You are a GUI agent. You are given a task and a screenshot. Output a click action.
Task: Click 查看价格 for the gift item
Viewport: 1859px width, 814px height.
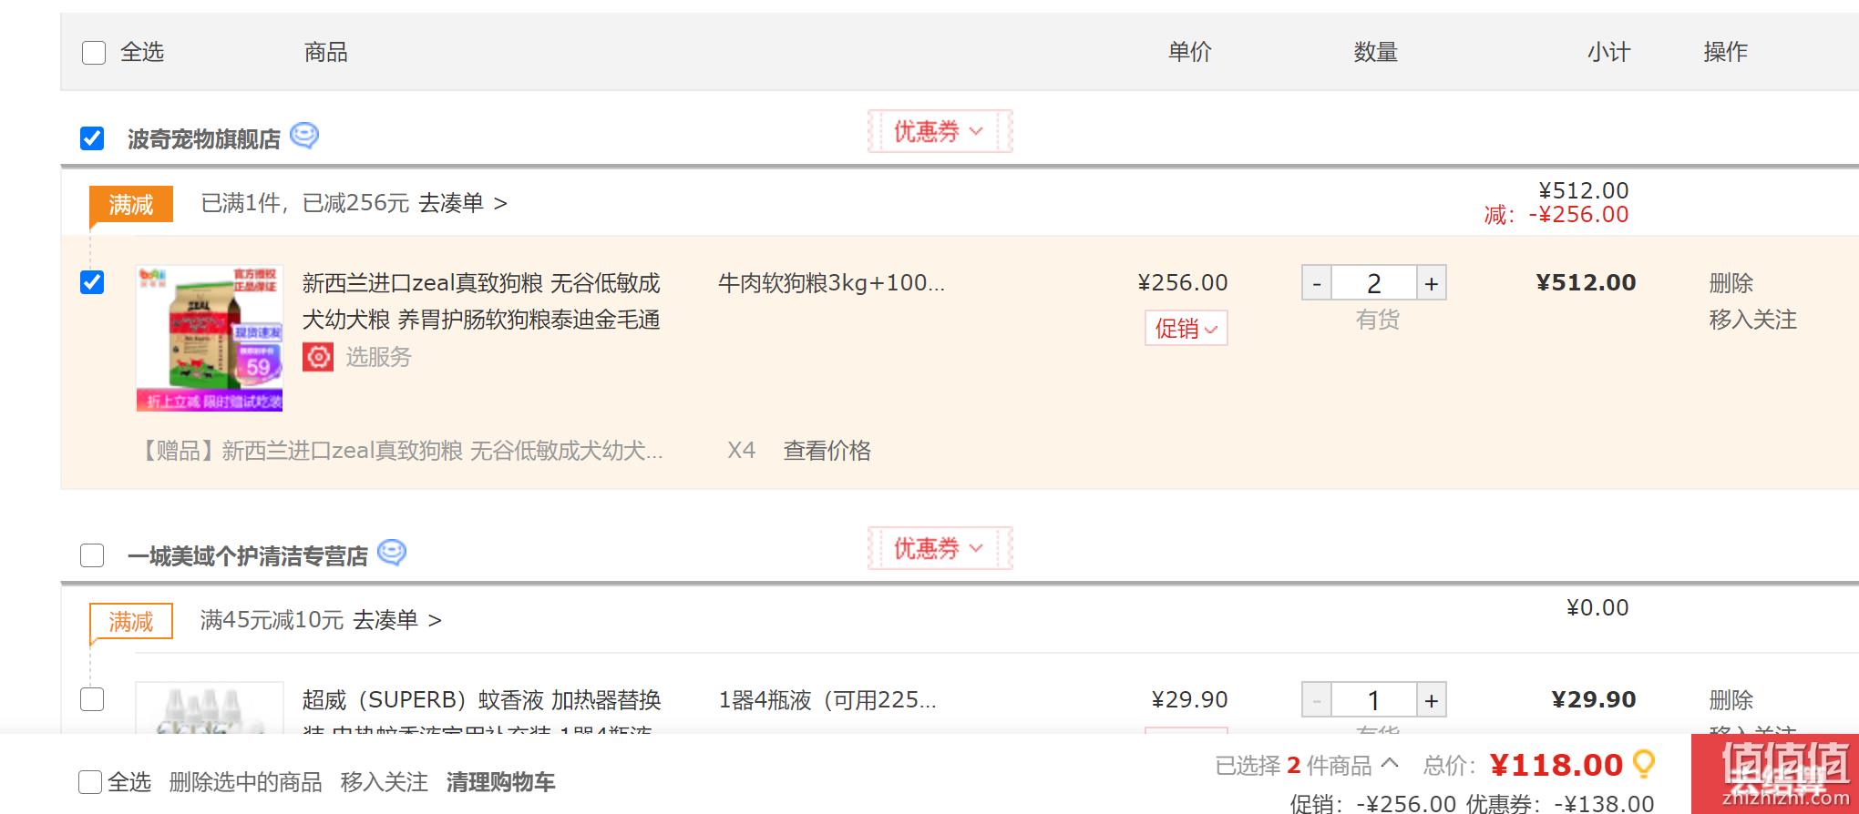827,451
